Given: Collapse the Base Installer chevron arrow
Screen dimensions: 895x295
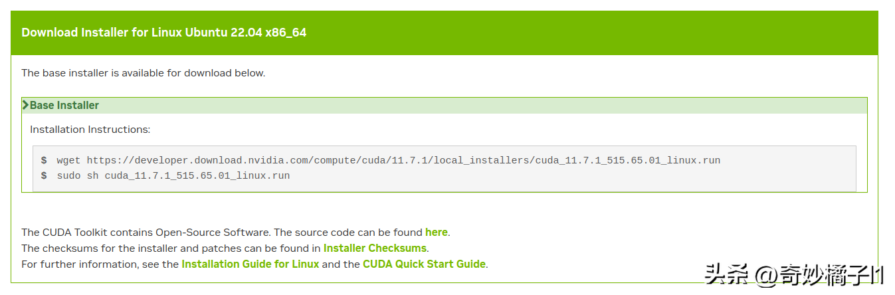Looking at the screenshot, I should (26, 105).
